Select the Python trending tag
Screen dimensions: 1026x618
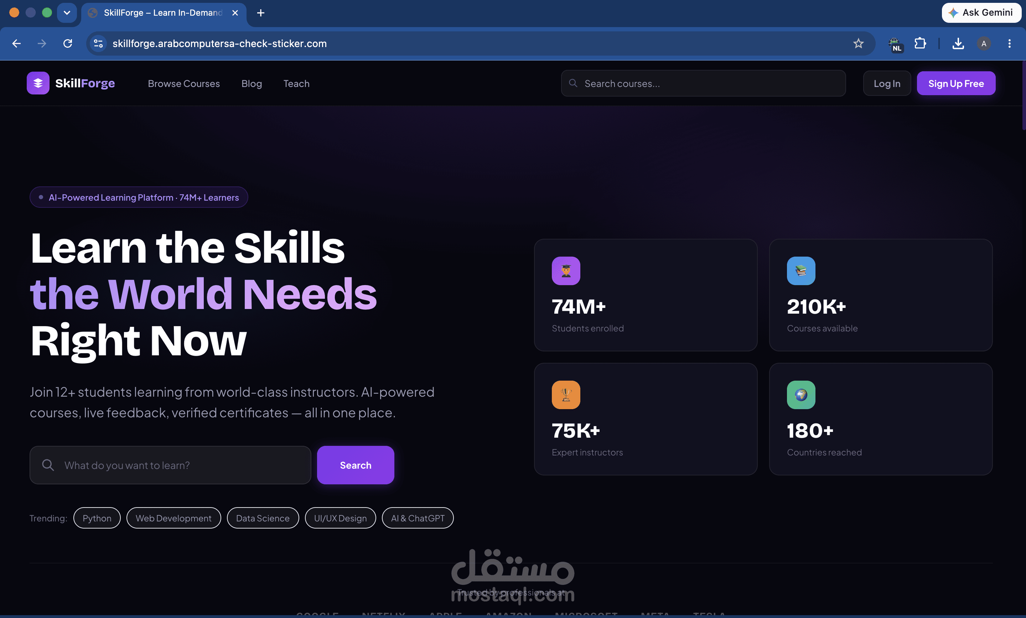point(97,518)
